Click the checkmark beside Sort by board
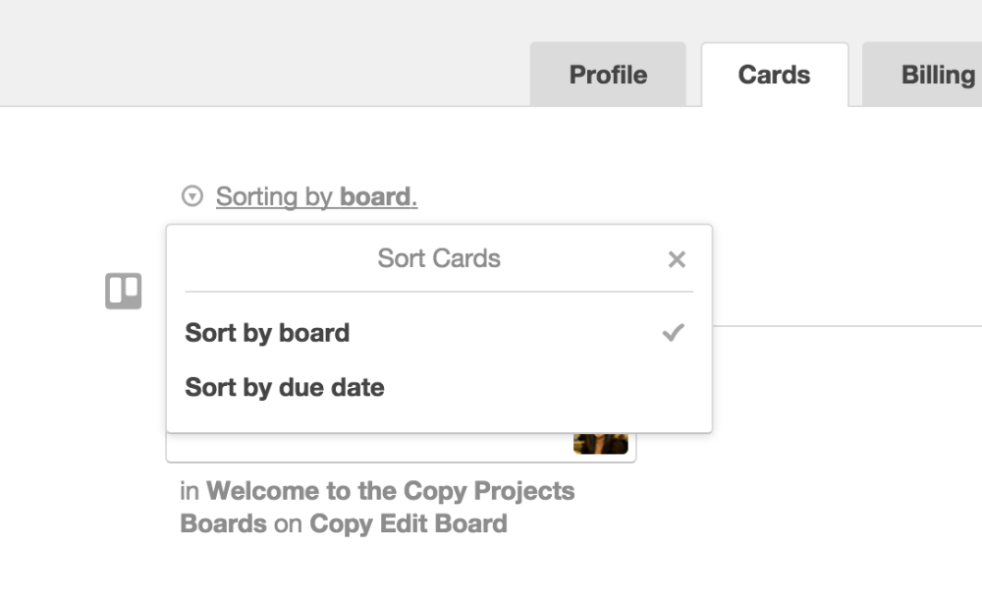 pos(673,333)
